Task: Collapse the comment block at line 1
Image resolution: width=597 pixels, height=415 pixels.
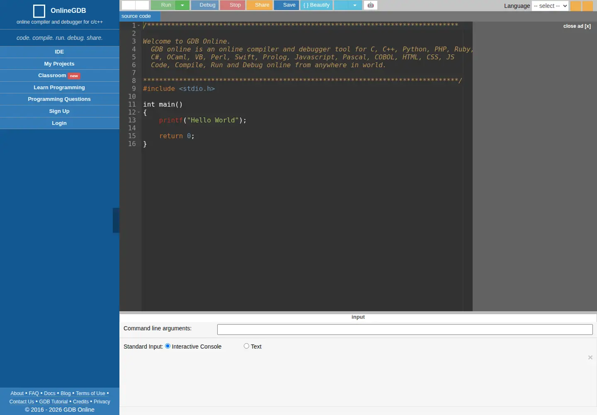Action: coord(139,25)
